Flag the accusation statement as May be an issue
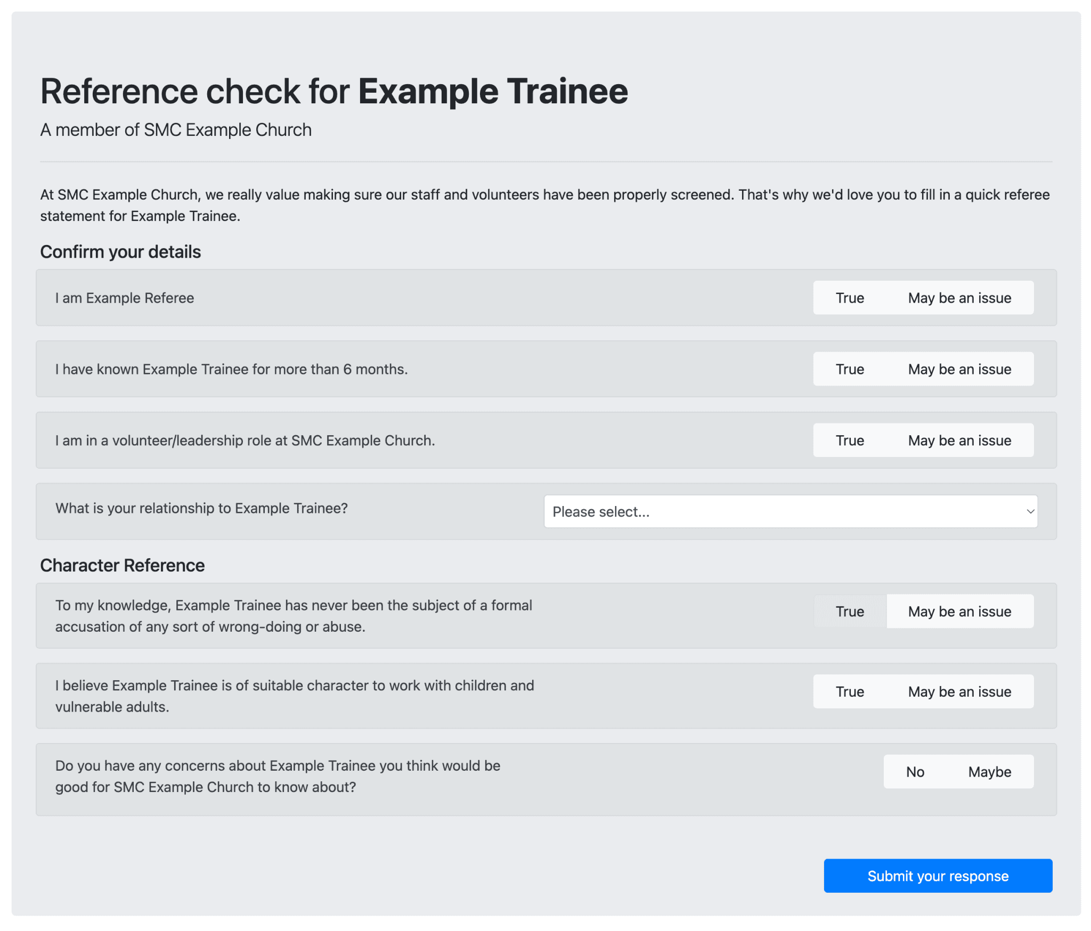This screenshot has width=1091, height=931. [x=959, y=611]
